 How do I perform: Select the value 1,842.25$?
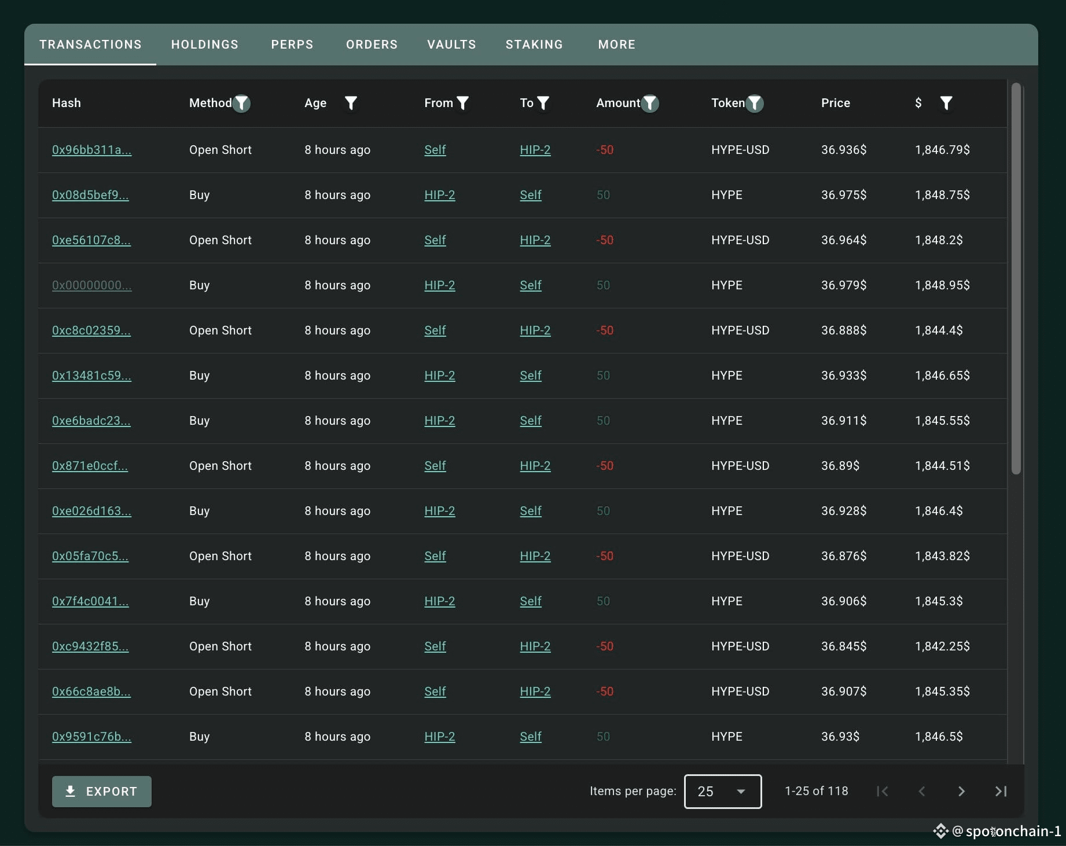pos(942,646)
